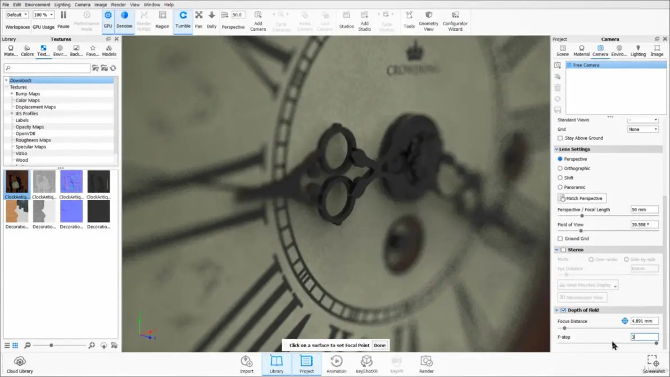Screen dimensions: 670x377
Task: Expand the Bump Maps folder
Action: [12, 93]
